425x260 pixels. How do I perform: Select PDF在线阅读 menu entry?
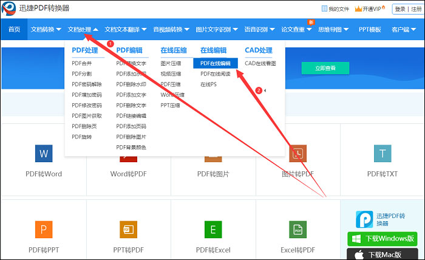(x=216, y=74)
